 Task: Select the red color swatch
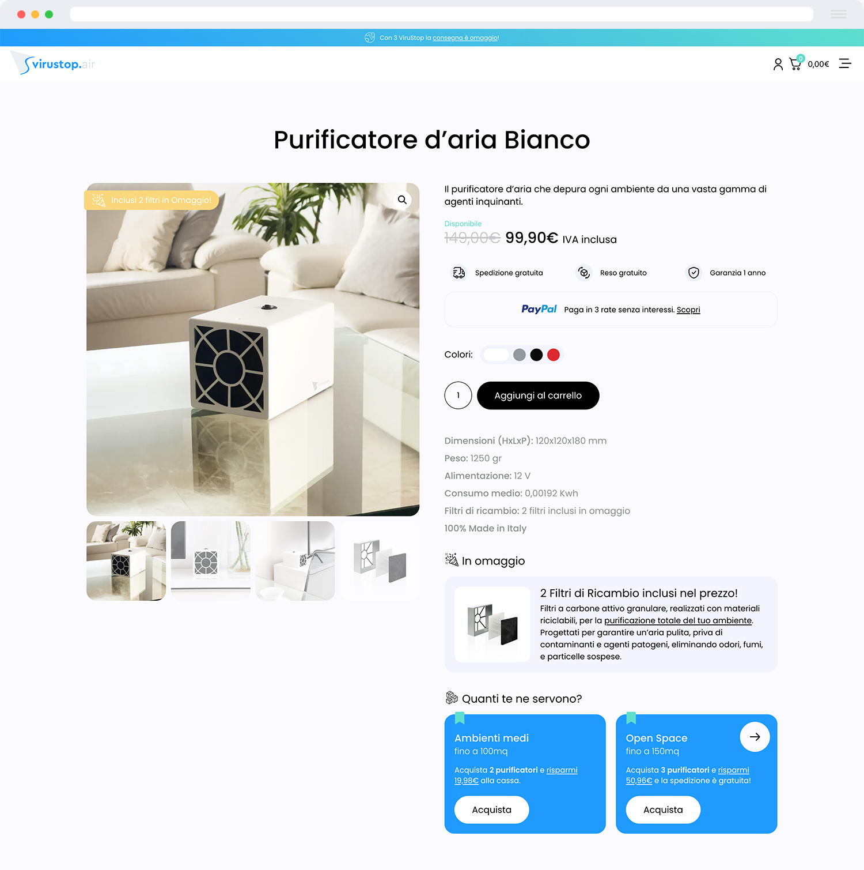coord(554,355)
